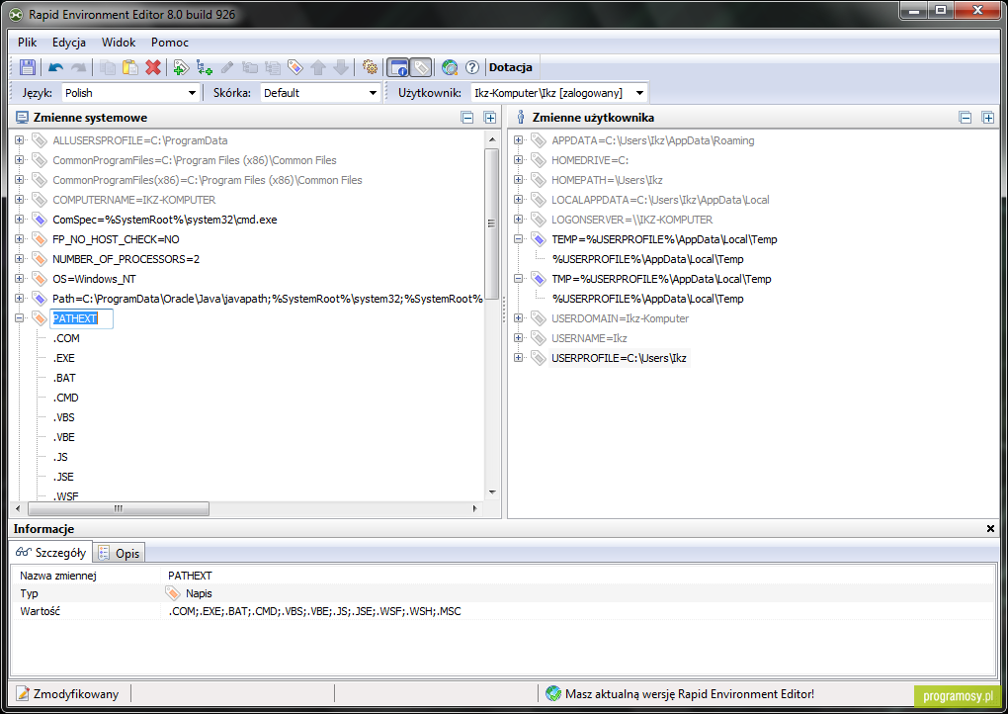This screenshot has width=1008, height=714.
Task: Open the Plik menu
Action: tap(27, 43)
